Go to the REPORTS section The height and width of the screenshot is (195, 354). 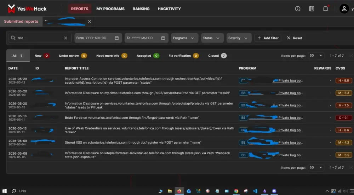pyautogui.click(x=79, y=9)
